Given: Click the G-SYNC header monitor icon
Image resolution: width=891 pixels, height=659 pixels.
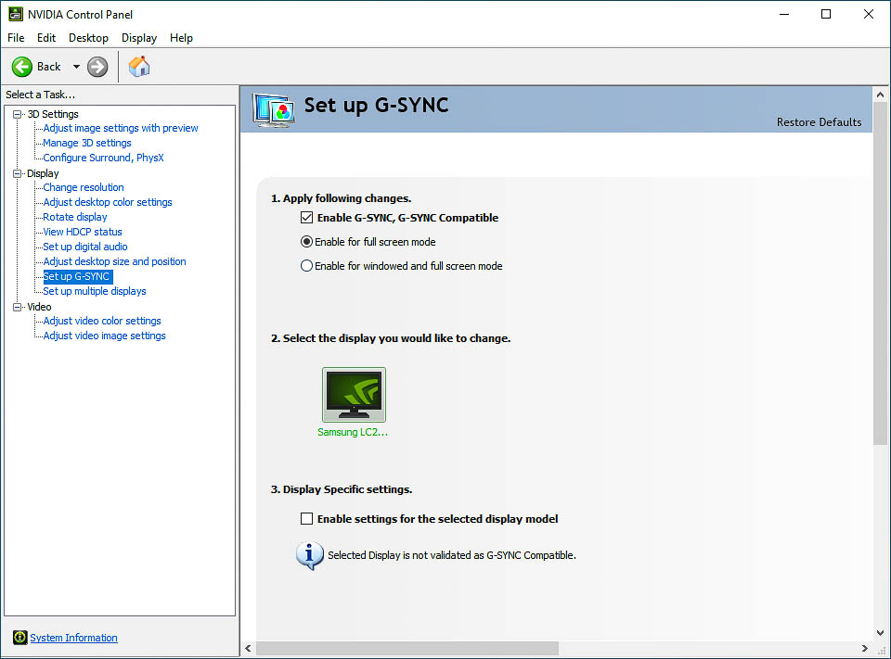Looking at the screenshot, I should tap(273, 109).
